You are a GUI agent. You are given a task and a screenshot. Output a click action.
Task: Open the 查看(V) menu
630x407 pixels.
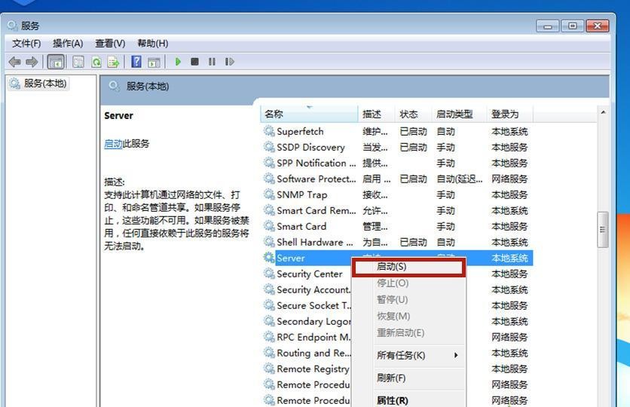(x=110, y=43)
